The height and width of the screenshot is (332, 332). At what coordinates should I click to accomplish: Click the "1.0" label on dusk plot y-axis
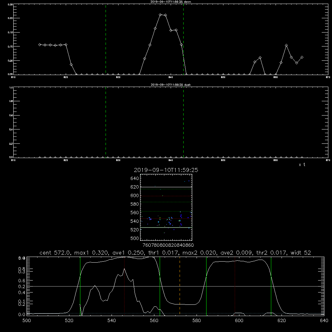11,87
